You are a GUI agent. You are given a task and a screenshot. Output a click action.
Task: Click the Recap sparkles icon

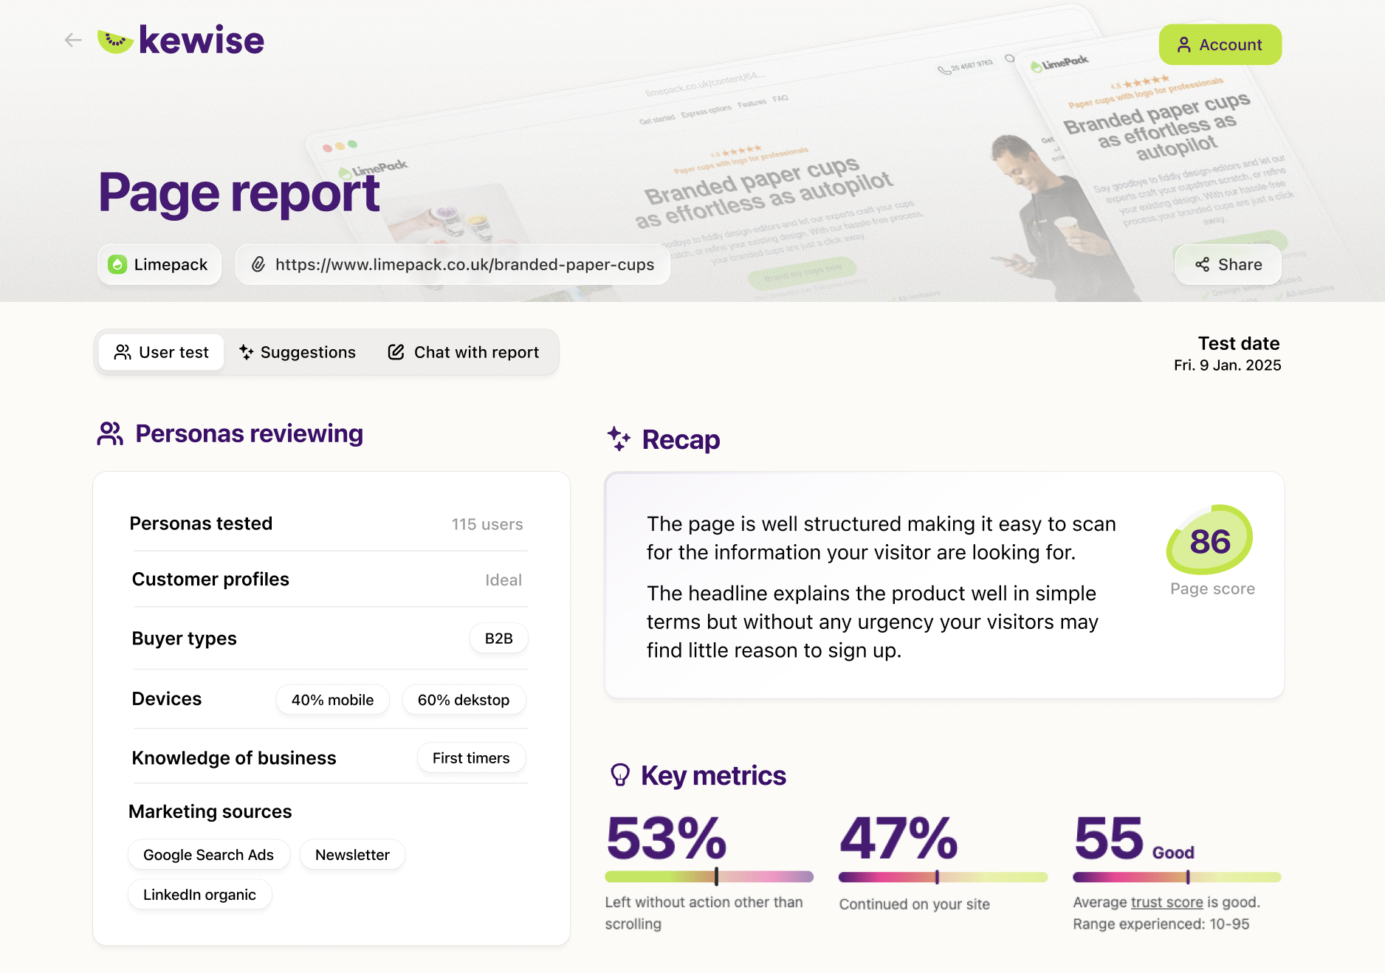pos(619,439)
